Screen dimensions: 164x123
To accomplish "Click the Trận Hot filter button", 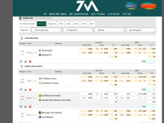I will (24, 30).
